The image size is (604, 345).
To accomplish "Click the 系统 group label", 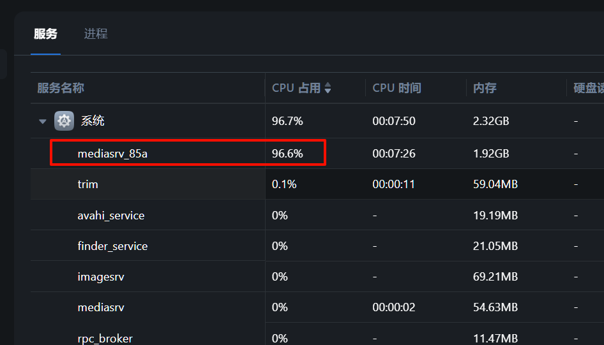I will [93, 121].
